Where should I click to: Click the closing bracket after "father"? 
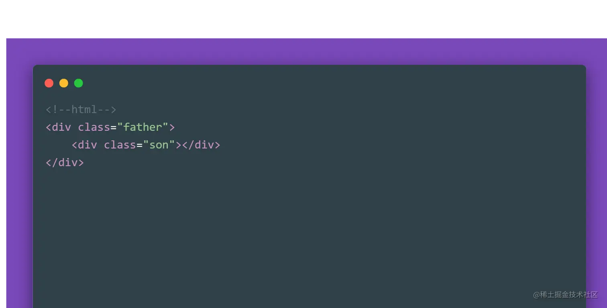click(172, 127)
